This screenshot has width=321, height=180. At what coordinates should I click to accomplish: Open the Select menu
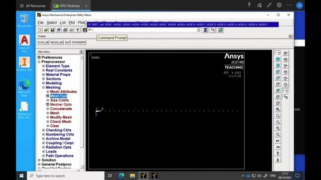tap(52, 22)
